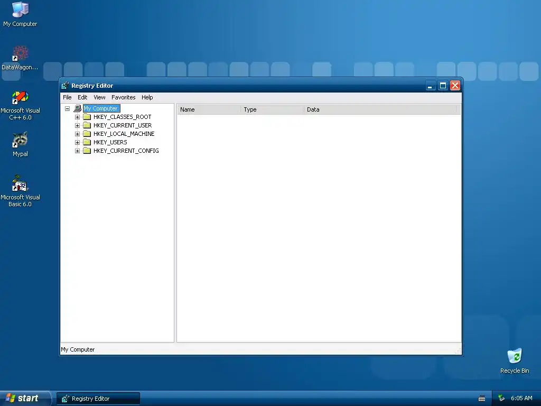Click the Registry Editor title bar icon
Image resolution: width=541 pixels, height=406 pixels.
pos(65,86)
